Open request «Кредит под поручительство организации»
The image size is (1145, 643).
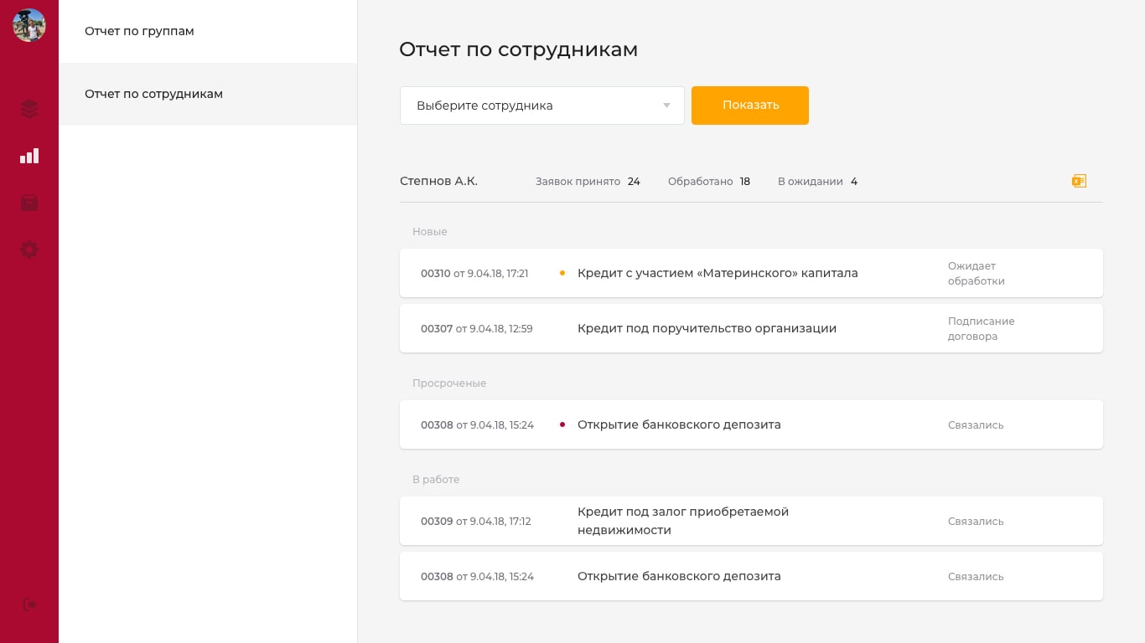click(x=707, y=328)
